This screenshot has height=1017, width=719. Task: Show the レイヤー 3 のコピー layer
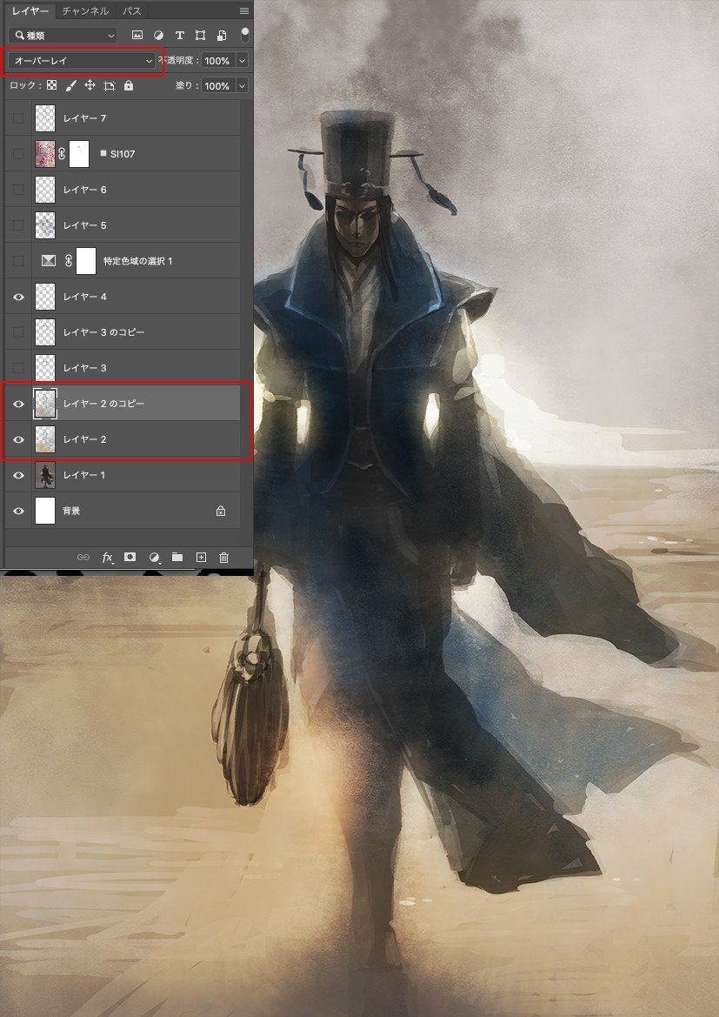18,332
